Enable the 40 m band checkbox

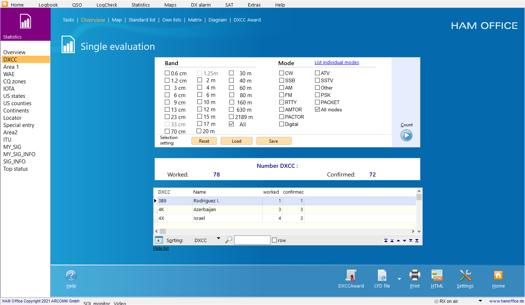(231, 80)
